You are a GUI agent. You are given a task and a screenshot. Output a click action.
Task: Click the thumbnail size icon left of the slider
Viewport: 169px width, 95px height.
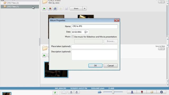(100, 92)
